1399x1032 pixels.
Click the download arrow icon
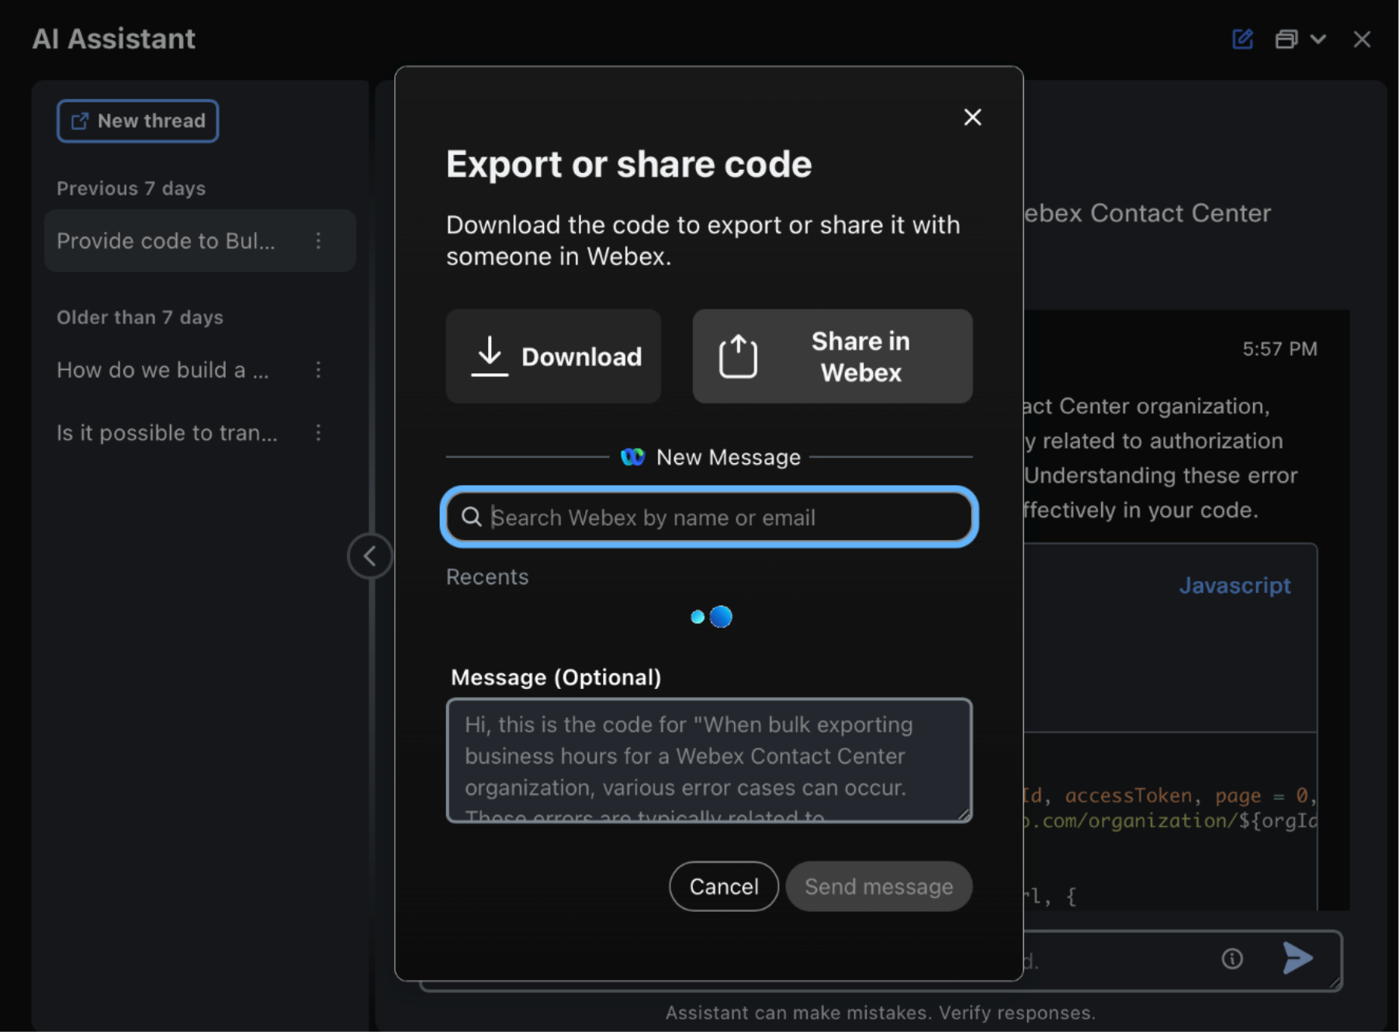[x=490, y=356]
